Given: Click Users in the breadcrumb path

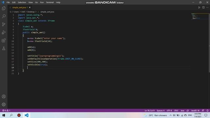Looking at the screenshot, I should tap(16, 12).
